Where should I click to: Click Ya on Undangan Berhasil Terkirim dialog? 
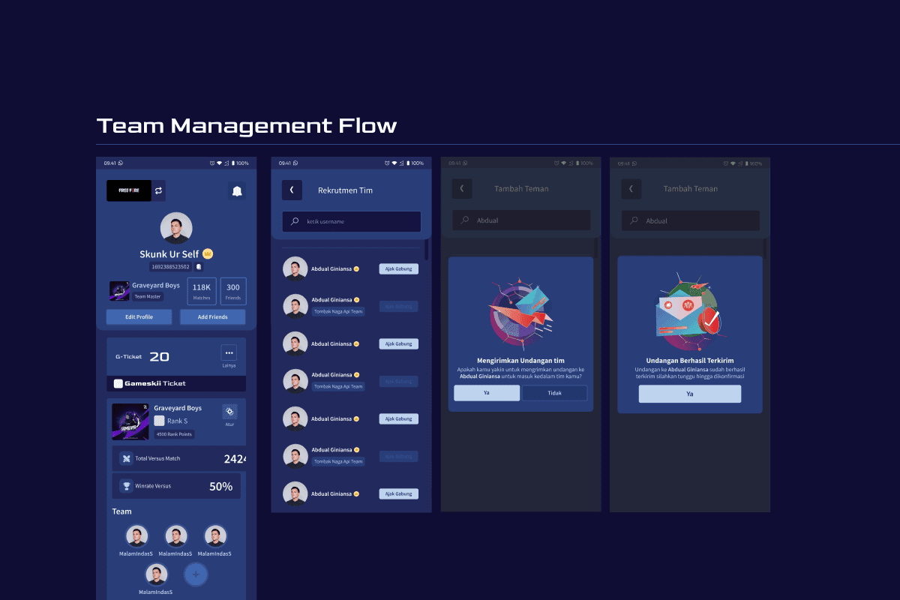689,394
